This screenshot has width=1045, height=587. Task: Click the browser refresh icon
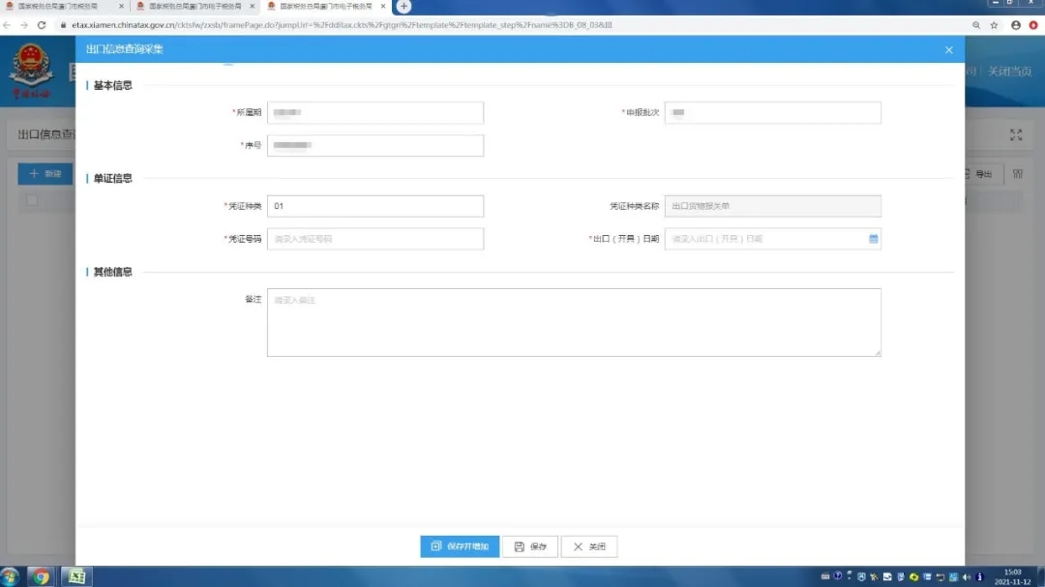click(42, 24)
